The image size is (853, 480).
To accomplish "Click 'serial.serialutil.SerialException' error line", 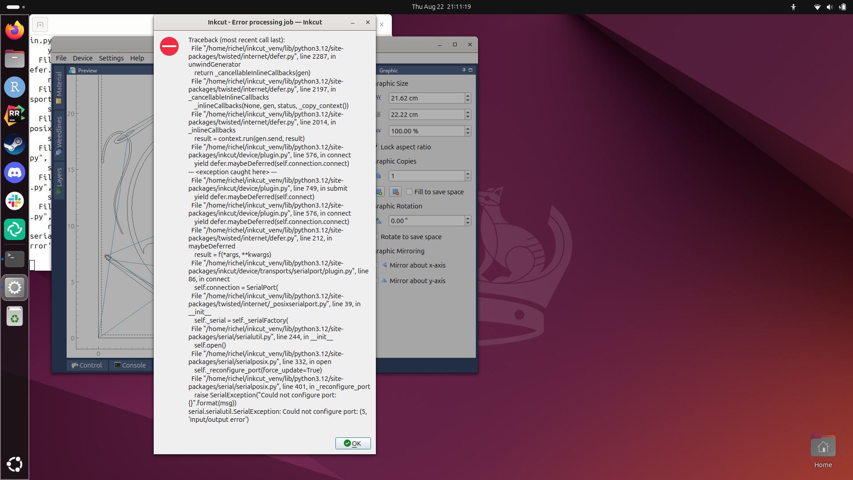I will coord(278,415).
